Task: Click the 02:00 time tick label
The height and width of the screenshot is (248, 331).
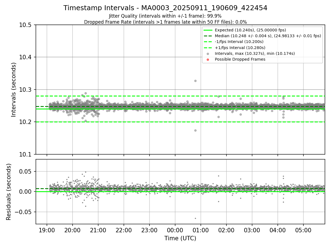Action: [226, 230]
